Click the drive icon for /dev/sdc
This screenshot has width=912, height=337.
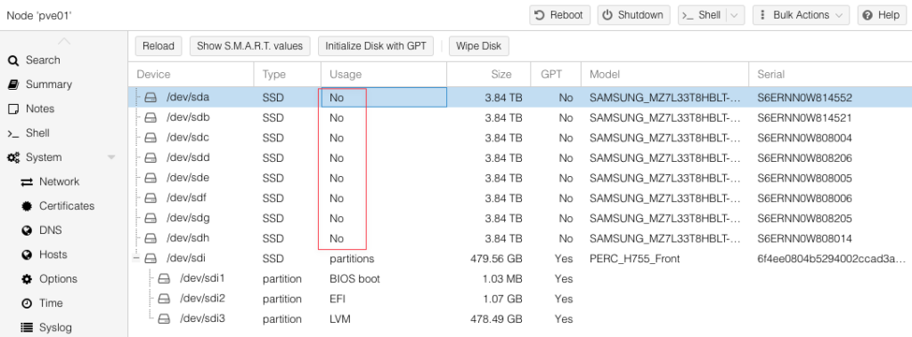pos(151,138)
